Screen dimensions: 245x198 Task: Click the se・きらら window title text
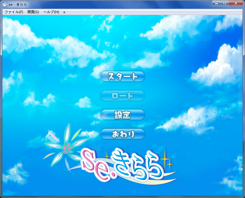[18, 4]
